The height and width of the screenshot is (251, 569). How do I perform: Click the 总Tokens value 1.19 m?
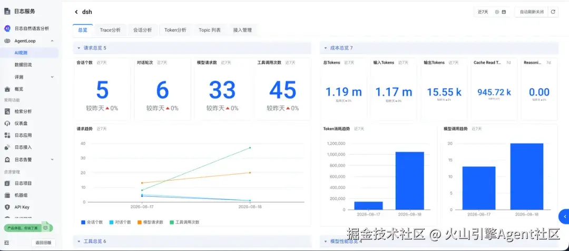coord(344,92)
